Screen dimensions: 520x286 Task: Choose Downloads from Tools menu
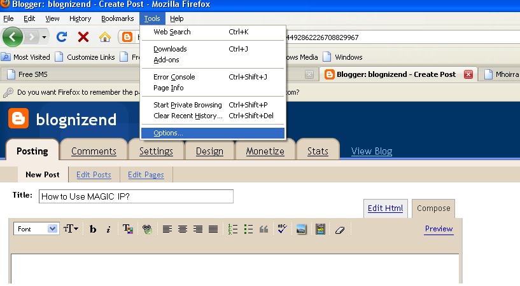[213, 49]
